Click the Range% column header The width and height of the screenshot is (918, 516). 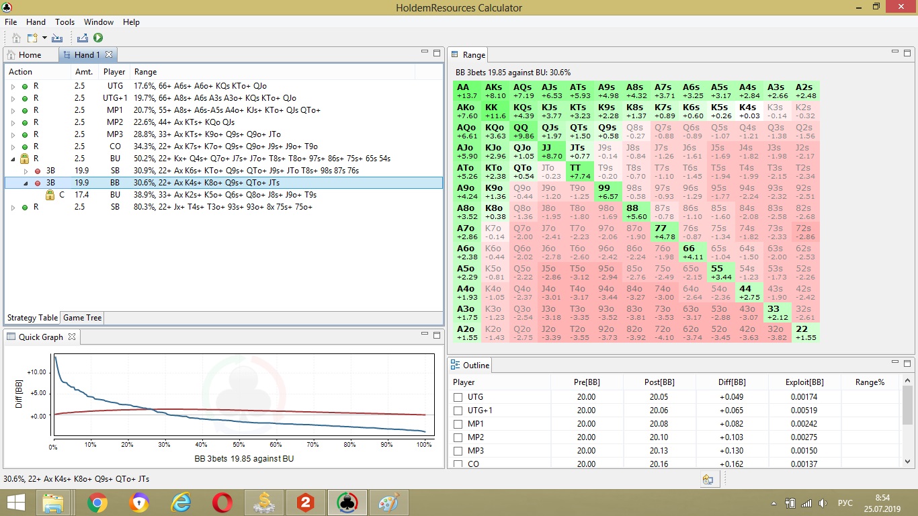click(870, 382)
